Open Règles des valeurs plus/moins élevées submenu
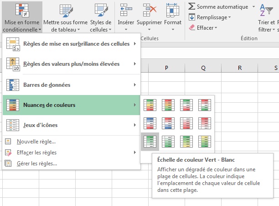The width and height of the screenshot is (279, 206). 72,64
